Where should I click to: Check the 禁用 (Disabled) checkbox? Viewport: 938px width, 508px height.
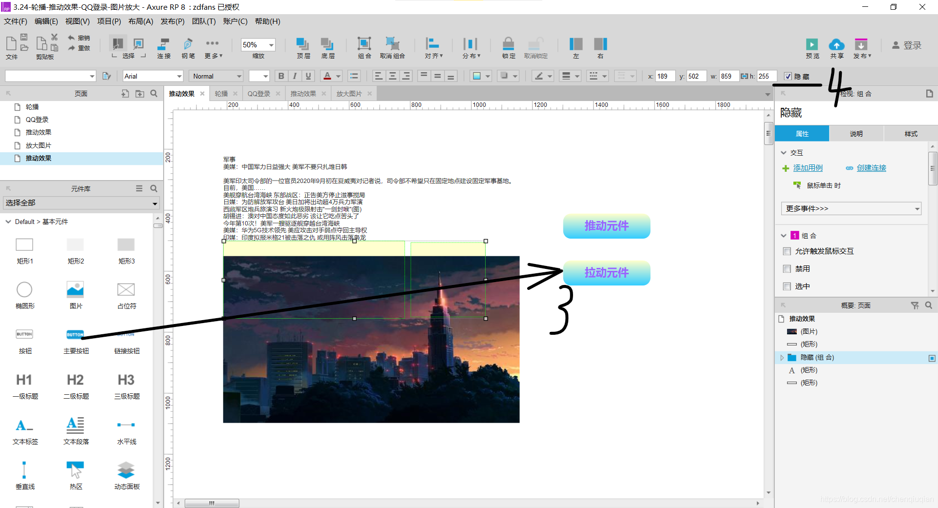pos(787,269)
